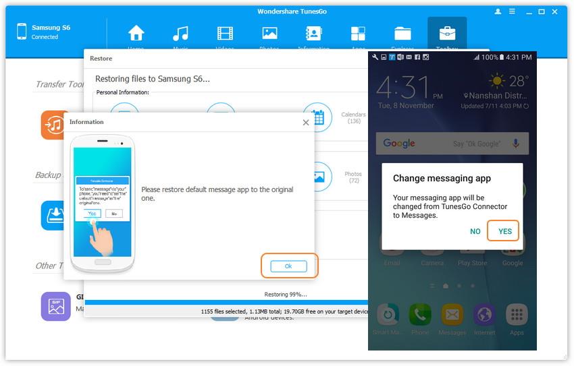Image resolution: width=574 pixels, height=366 pixels.
Task: Open the Information contacts tab icon
Action: coord(313,34)
